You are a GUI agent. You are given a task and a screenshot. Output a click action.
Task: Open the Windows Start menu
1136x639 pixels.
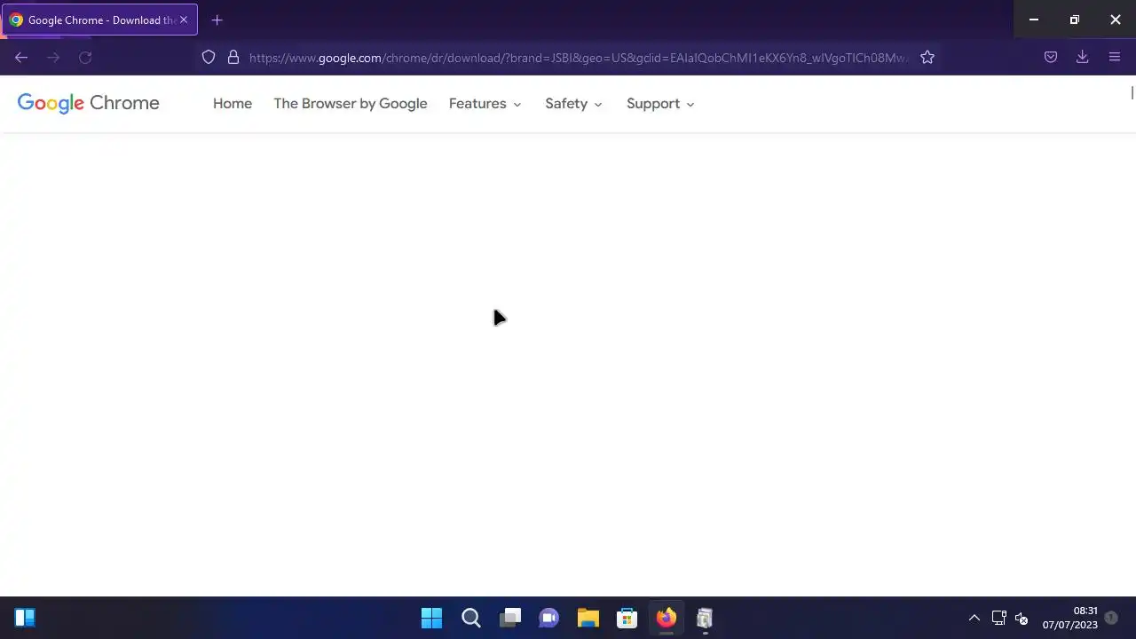431,618
